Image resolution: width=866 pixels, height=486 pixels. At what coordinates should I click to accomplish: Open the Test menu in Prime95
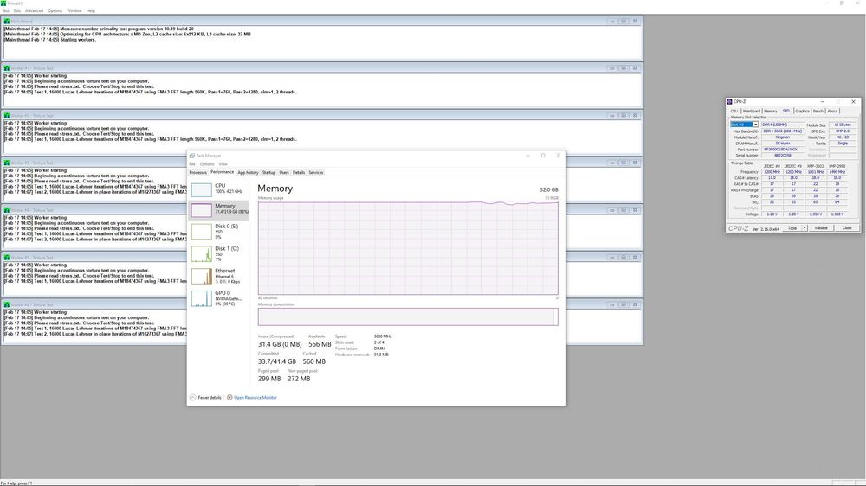click(6, 10)
